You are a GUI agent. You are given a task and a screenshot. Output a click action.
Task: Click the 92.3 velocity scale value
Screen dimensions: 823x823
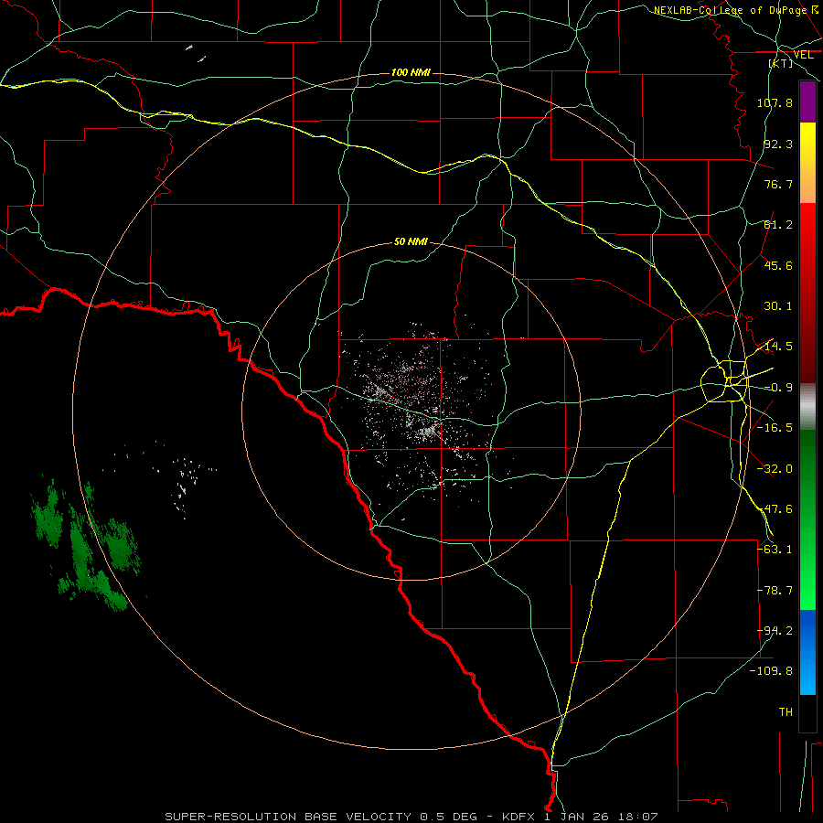(x=778, y=144)
